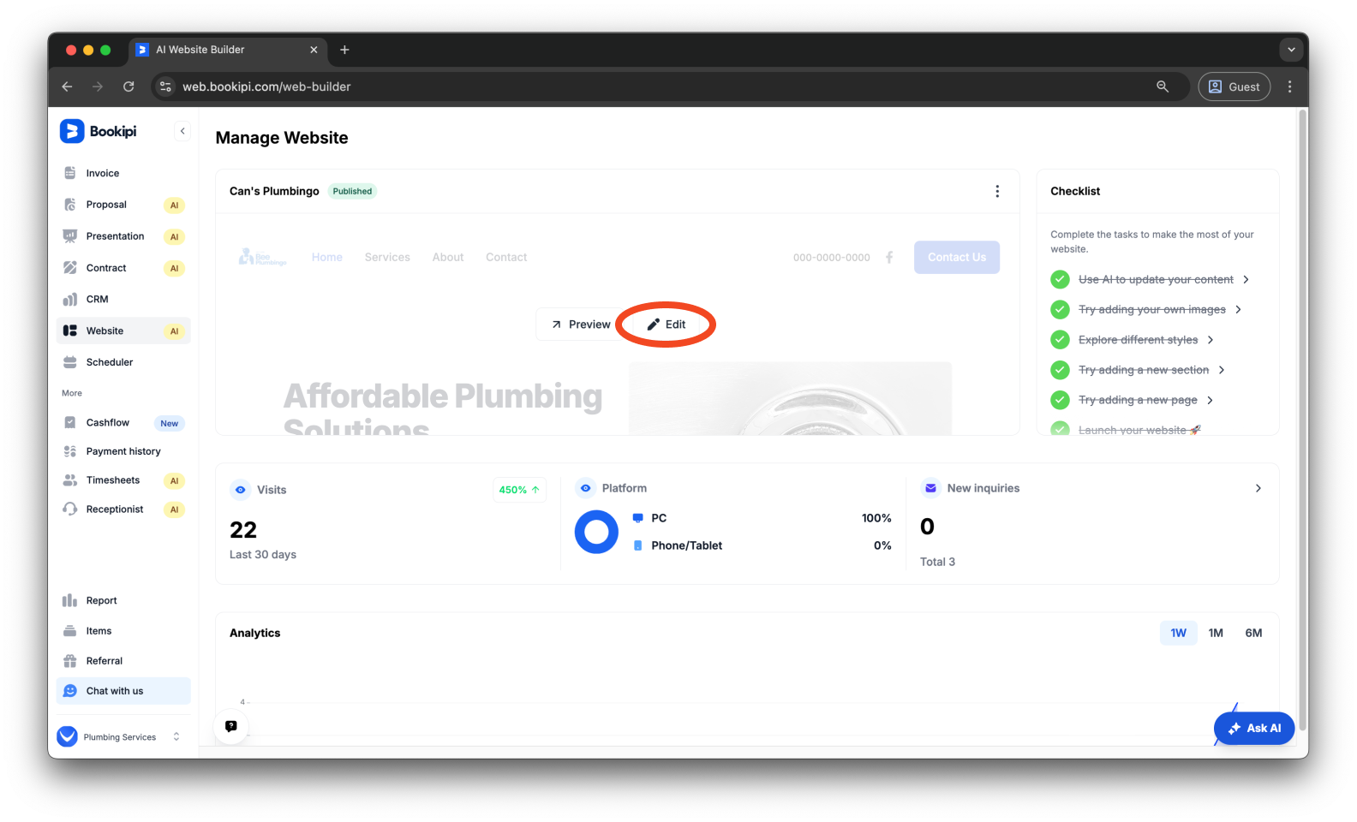
Task: Click the Ask AI button
Action: click(x=1254, y=729)
